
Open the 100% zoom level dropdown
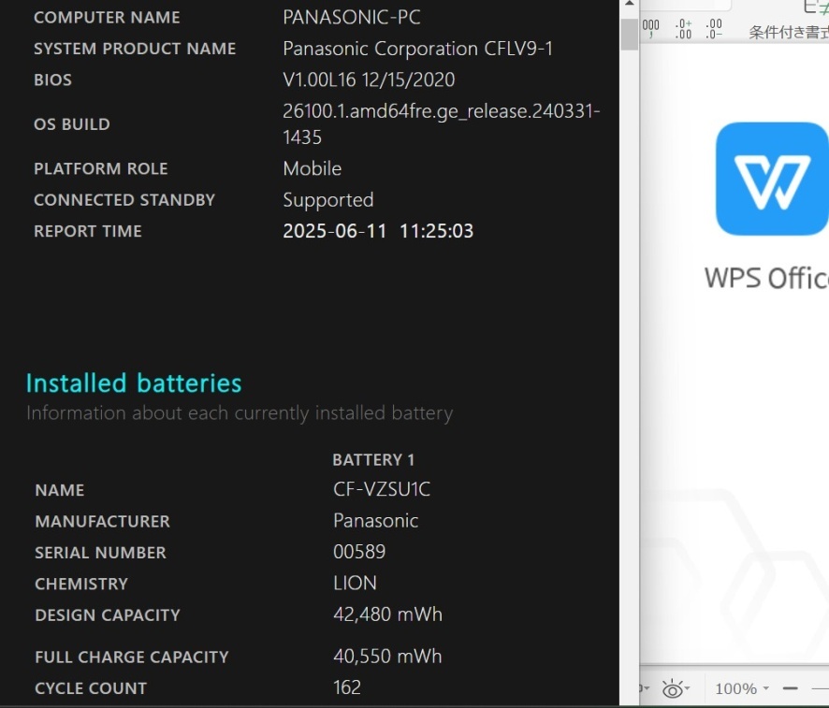tap(741, 688)
